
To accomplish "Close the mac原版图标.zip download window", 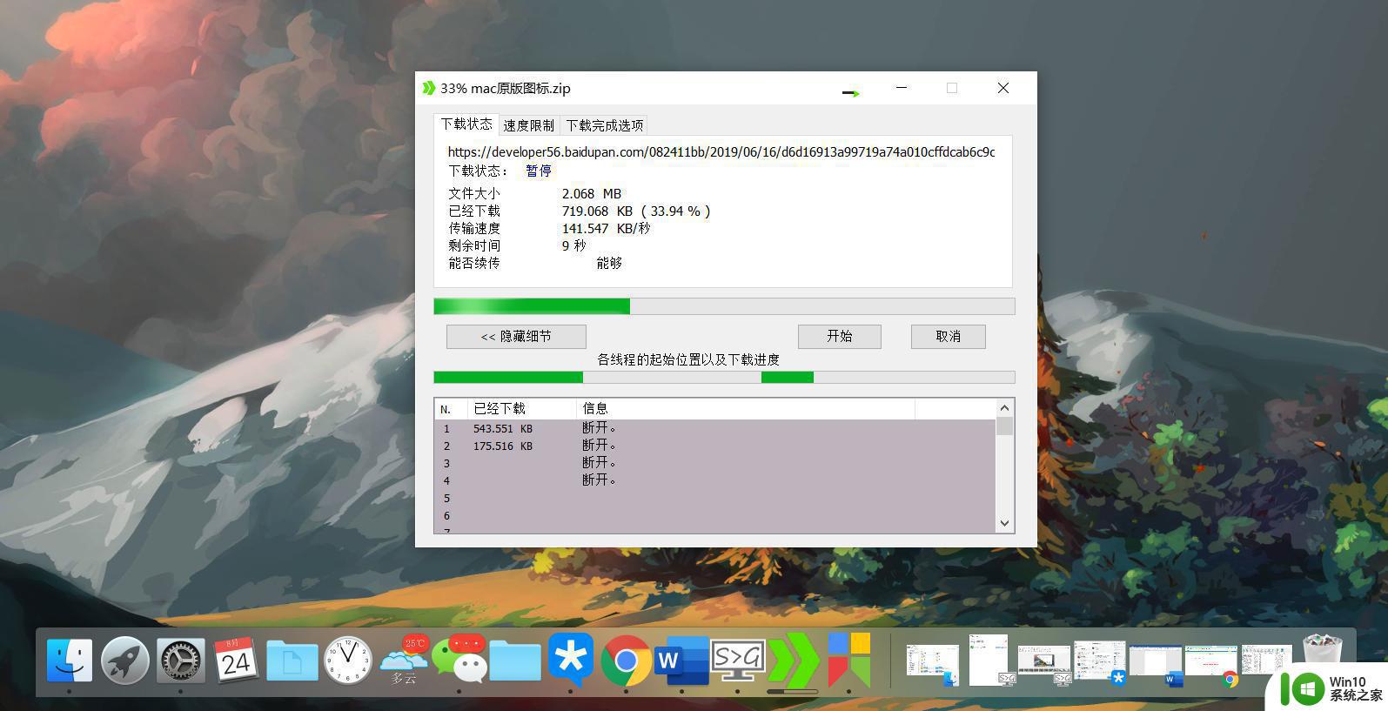I will pyautogui.click(x=1003, y=88).
